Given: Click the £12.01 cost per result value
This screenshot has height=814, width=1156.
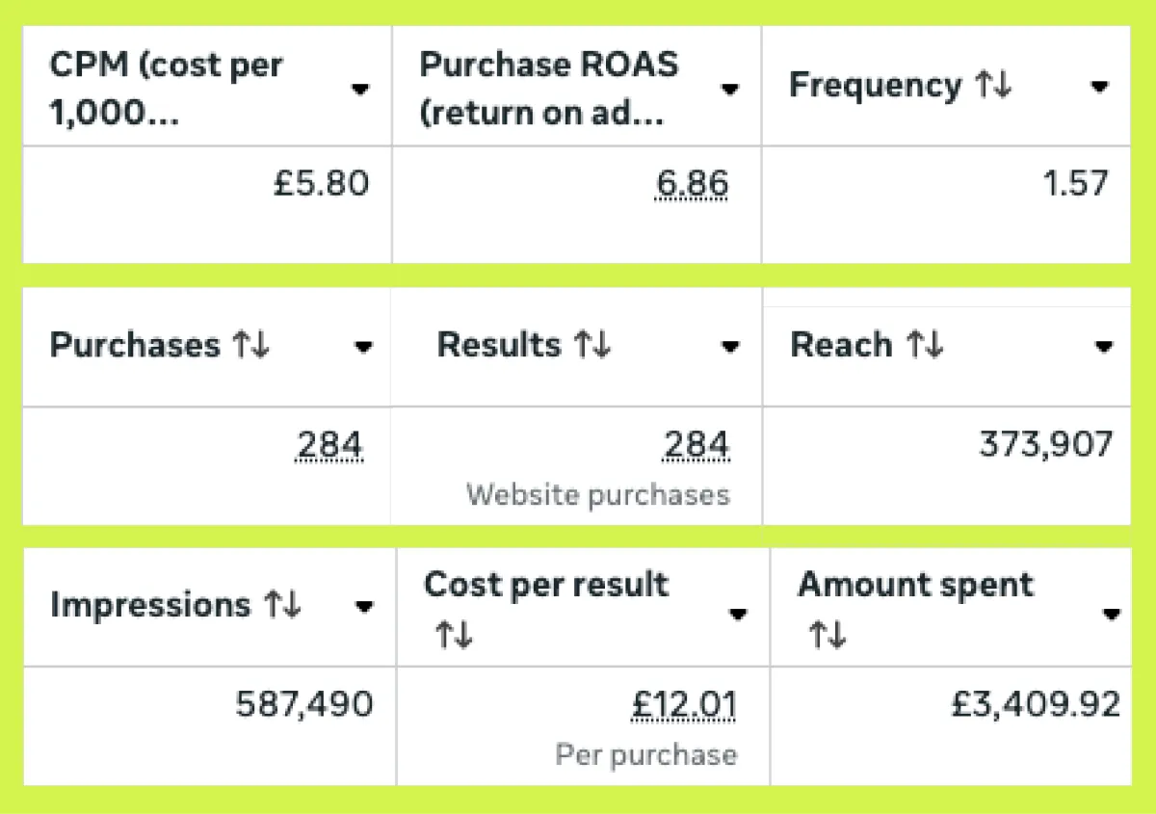Looking at the screenshot, I should click(x=684, y=705).
